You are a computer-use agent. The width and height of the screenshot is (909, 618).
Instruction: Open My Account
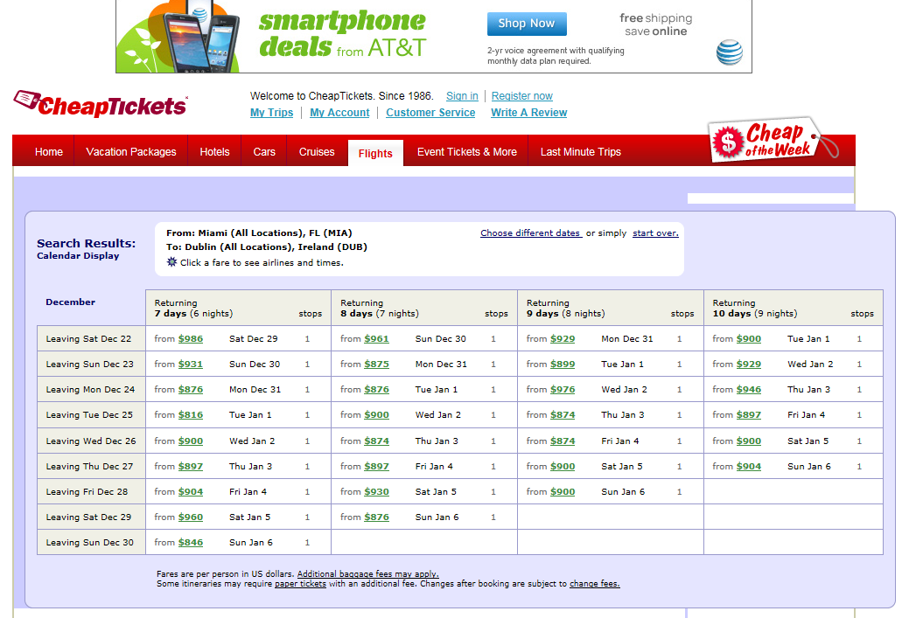click(x=339, y=113)
